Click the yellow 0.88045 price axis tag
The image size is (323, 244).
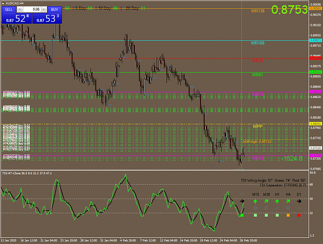click(x=316, y=124)
